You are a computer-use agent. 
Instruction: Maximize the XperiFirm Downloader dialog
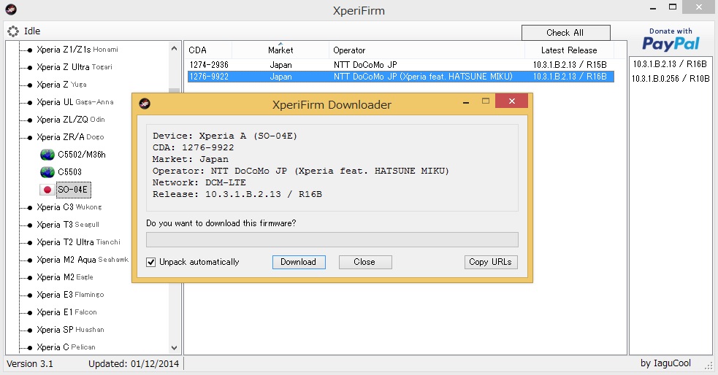(x=486, y=101)
